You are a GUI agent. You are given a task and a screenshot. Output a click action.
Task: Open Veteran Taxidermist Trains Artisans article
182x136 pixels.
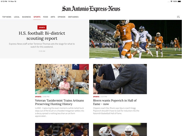coord(59,102)
